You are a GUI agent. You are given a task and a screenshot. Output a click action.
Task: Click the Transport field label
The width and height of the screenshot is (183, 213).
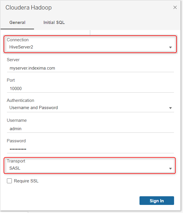click(16, 161)
